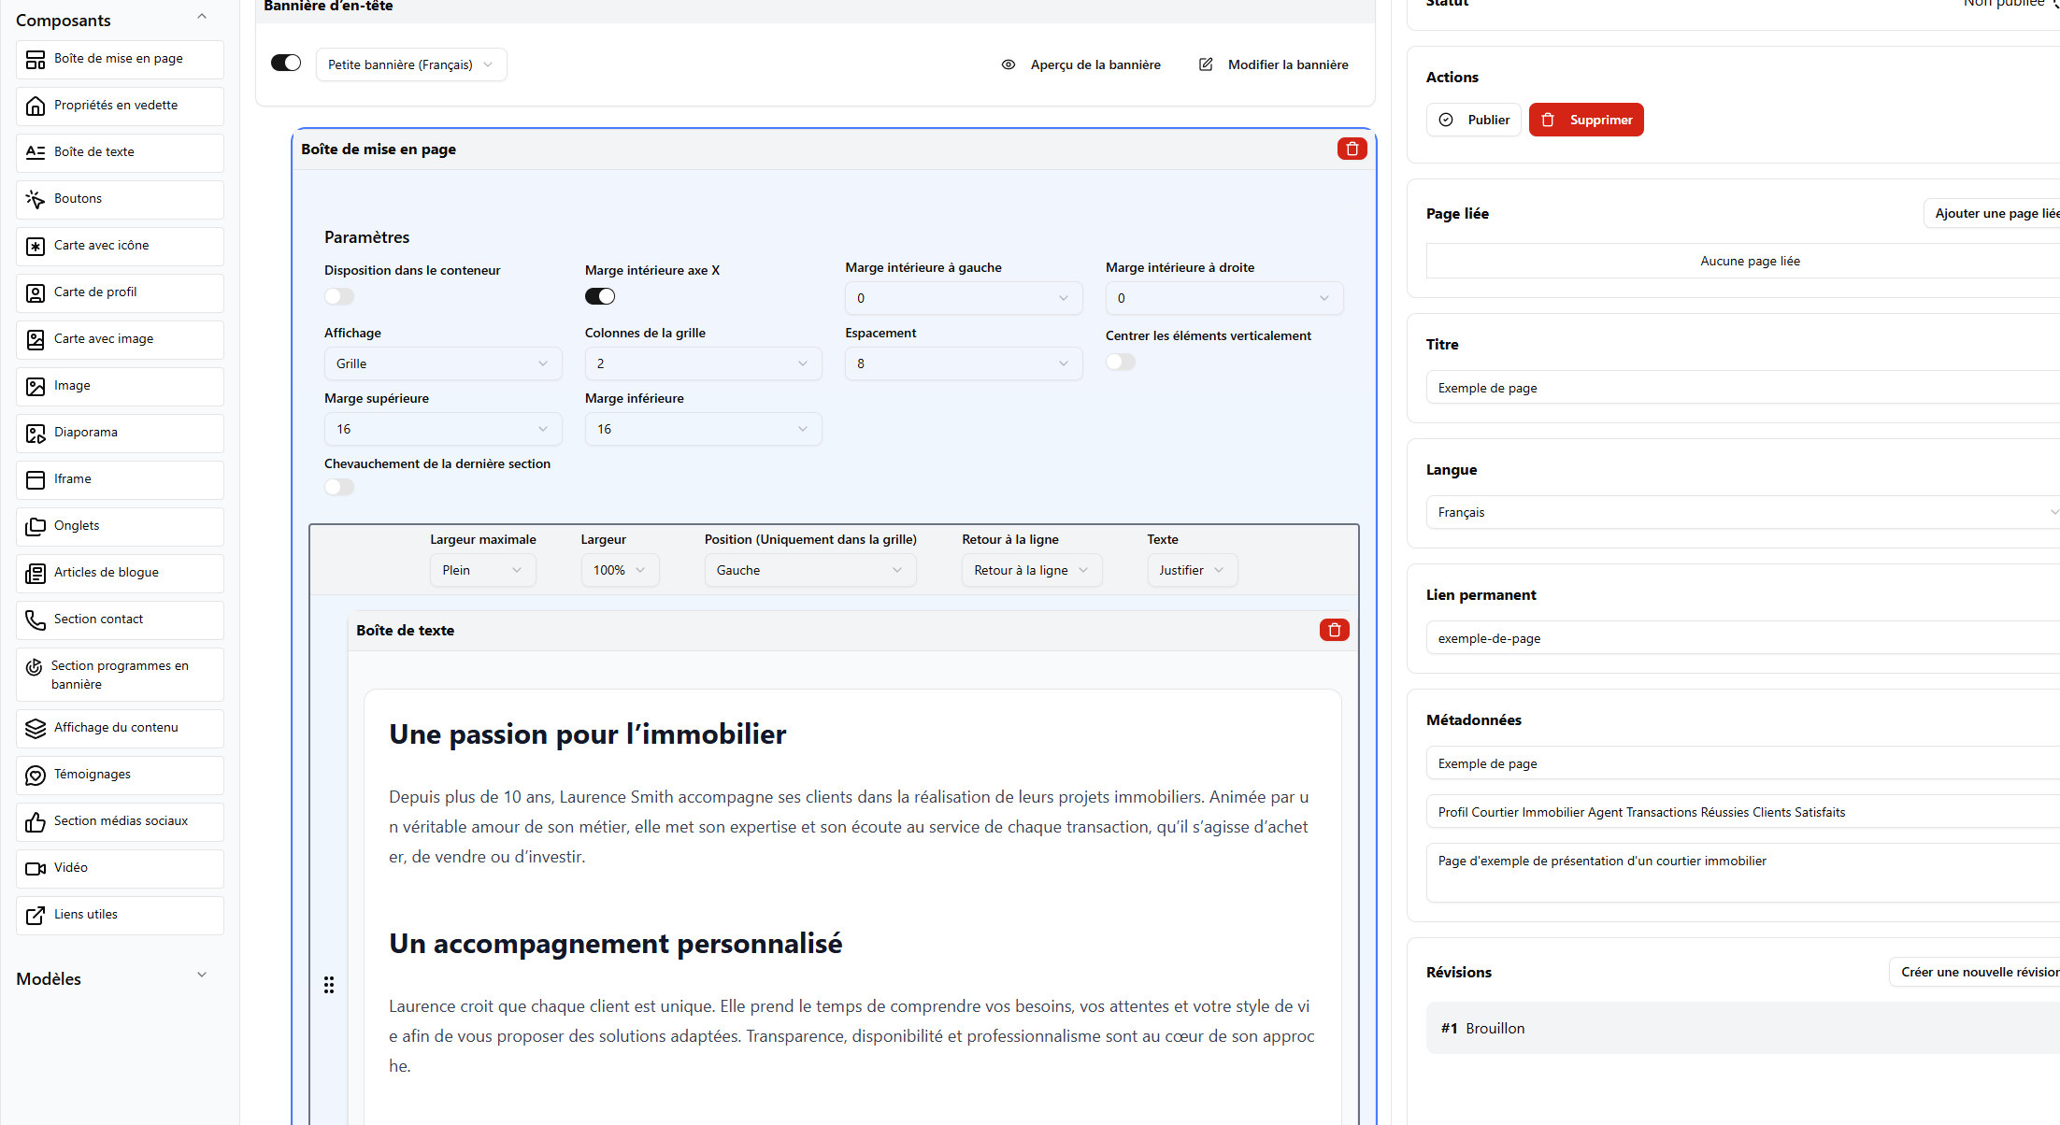Viewport: 2060px width, 1125px height.
Task: Click the Iframe component icon
Action: 36,479
